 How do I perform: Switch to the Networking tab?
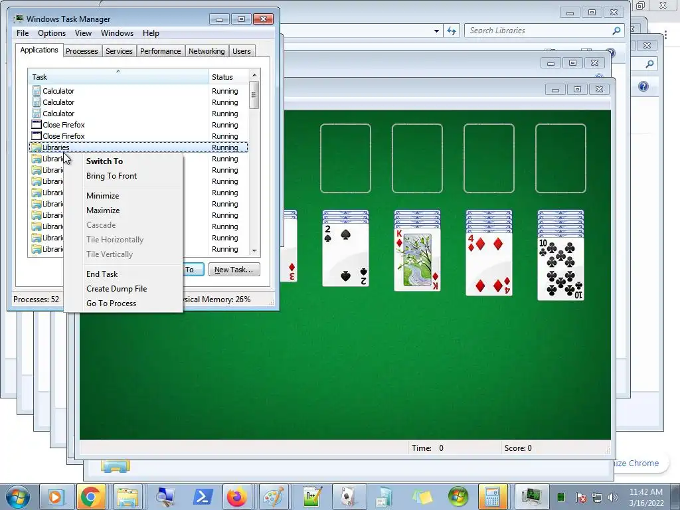coord(207,51)
